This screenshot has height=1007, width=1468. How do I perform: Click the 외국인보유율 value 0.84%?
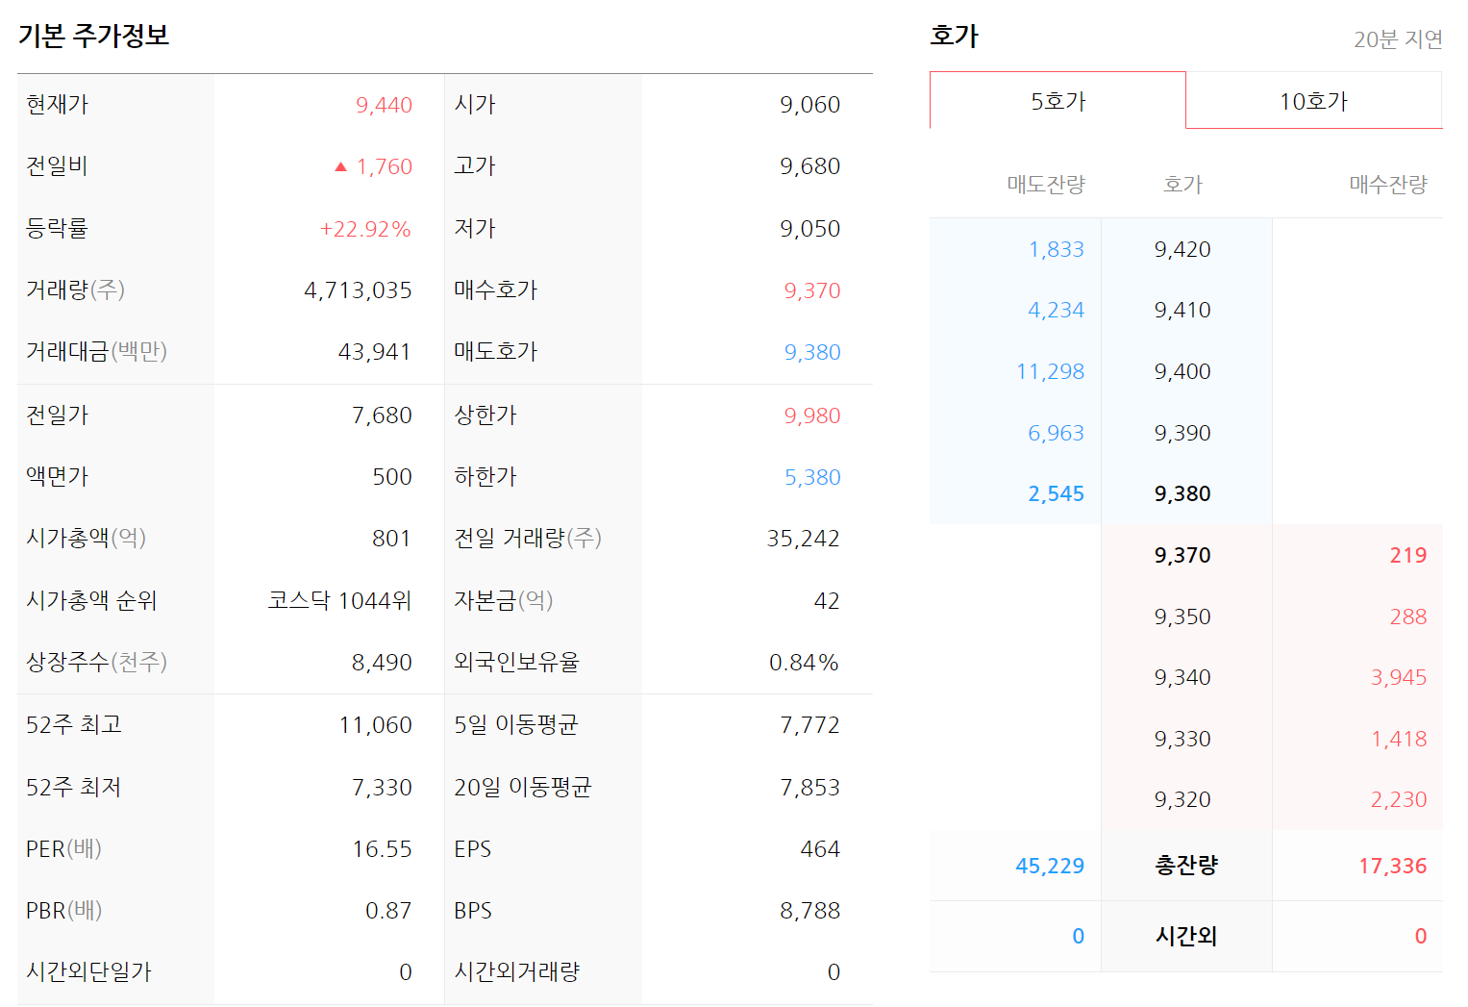[804, 663]
